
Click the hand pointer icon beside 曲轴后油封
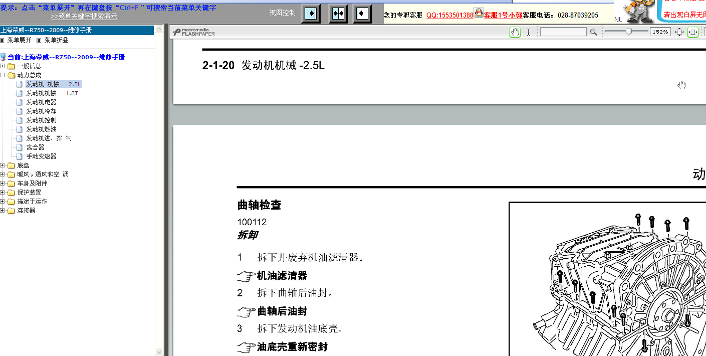tap(247, 312)
